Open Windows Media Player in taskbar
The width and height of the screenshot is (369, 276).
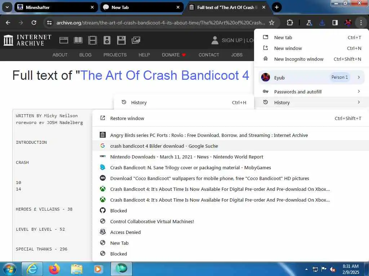pyautogui.click(x=98, y=269)
